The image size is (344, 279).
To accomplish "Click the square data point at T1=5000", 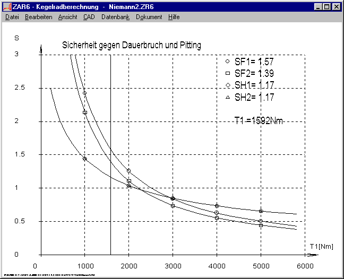I will tap(261, 225).
